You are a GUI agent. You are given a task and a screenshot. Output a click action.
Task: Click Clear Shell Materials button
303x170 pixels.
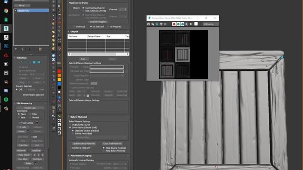112,144
